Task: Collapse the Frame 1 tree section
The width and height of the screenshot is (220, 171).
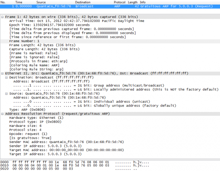Action: coord(2,17)
